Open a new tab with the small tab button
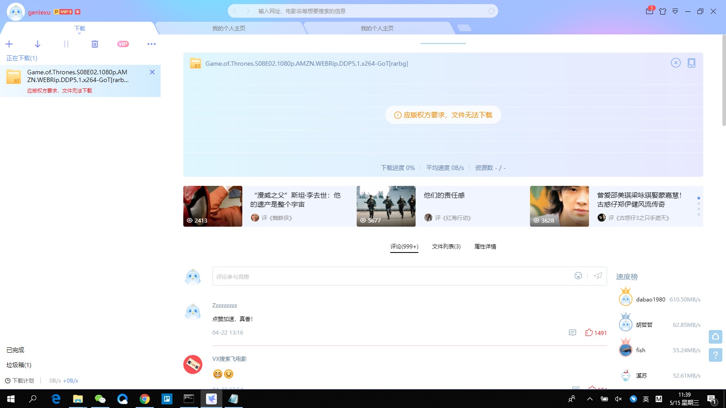 coord(464,28)
